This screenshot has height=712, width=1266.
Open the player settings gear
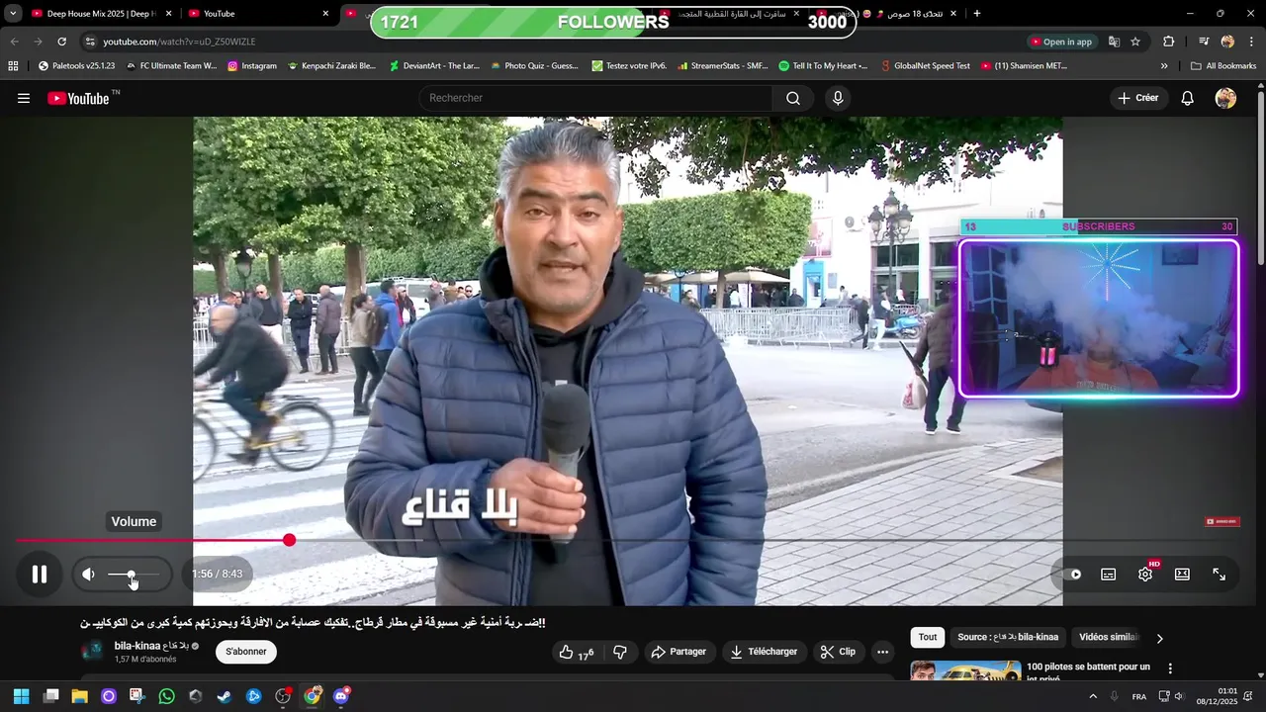point(1145,575)
